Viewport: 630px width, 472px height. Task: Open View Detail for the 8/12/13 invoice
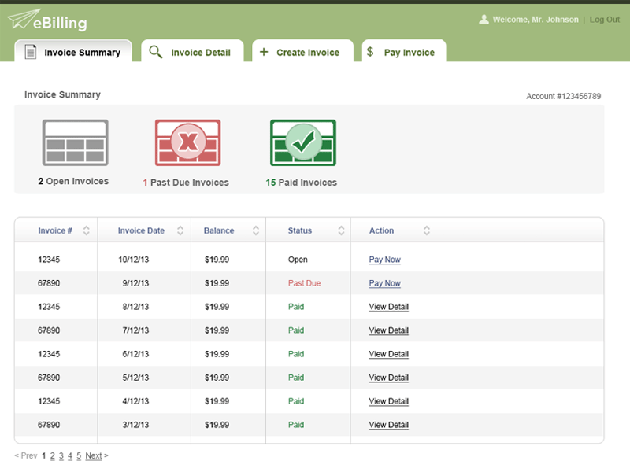click(387, 307)
